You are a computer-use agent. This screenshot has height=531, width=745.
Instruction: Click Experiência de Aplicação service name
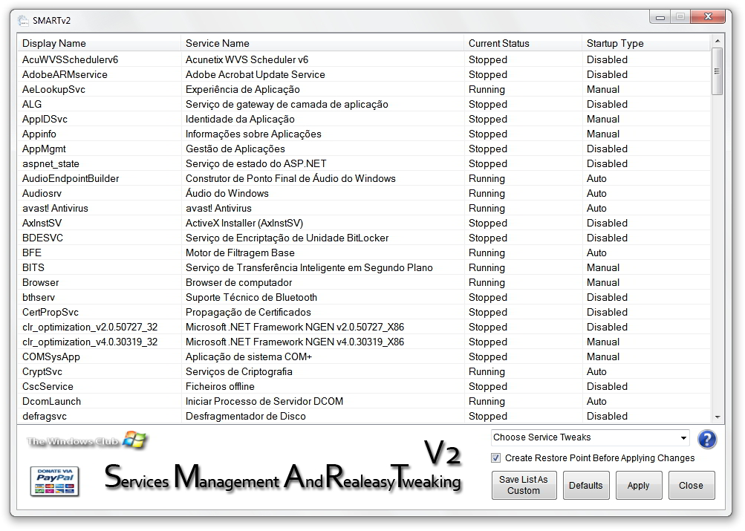[243, 89]
